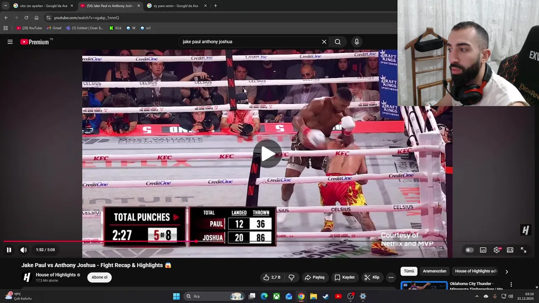This screenshot has width=539, height=303.
Task: Subscribe via Abone ol button
Action: (99, 277)
